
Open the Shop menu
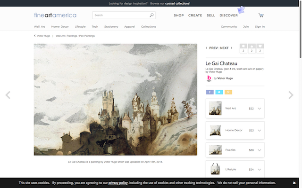pos(179,16)
